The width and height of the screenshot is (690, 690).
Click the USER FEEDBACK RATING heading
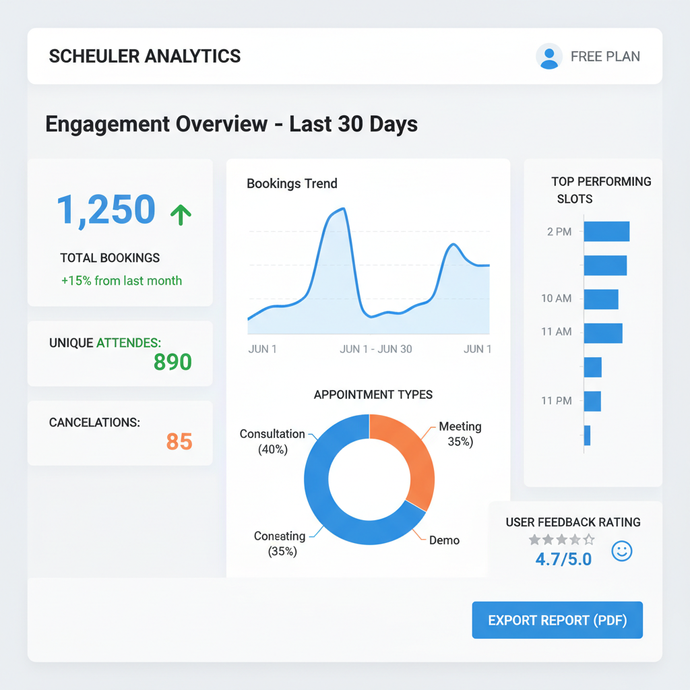[x=573, y=522]
